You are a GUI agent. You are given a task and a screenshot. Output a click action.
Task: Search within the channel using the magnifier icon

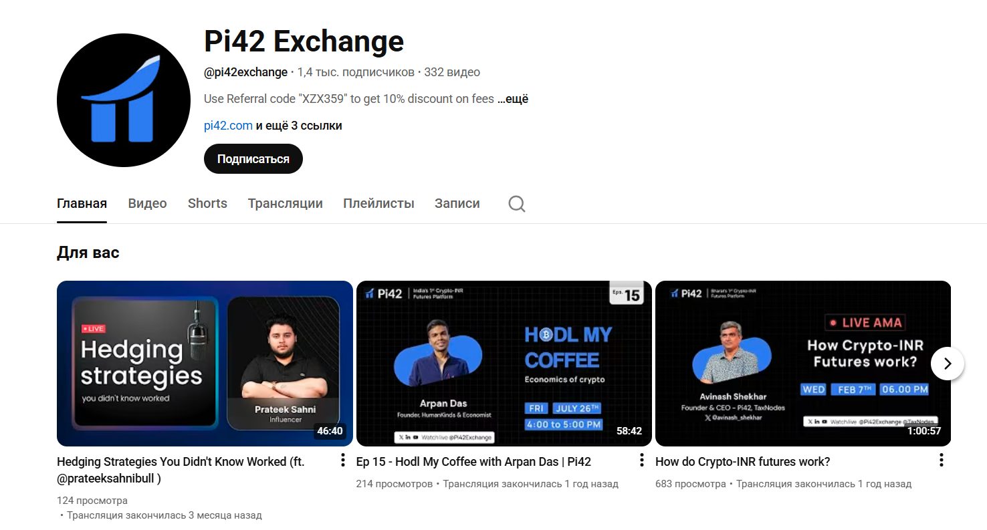click(x=516, y=203)
